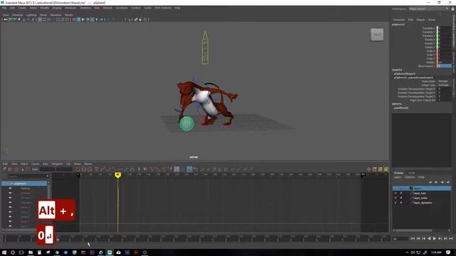Click the viewport ViewCube

(377, 35)
